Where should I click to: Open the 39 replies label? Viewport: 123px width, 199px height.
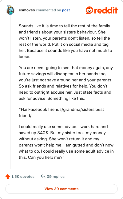[56, 177]
